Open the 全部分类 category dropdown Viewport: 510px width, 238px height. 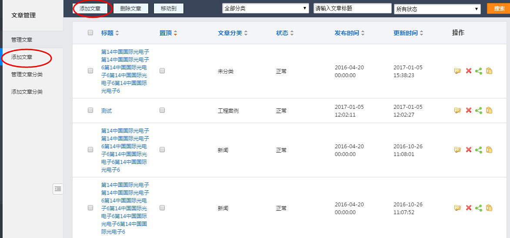(265, 8)
